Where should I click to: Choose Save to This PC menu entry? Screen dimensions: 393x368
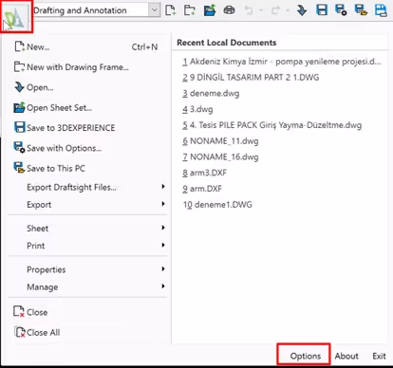click(87, 168)
